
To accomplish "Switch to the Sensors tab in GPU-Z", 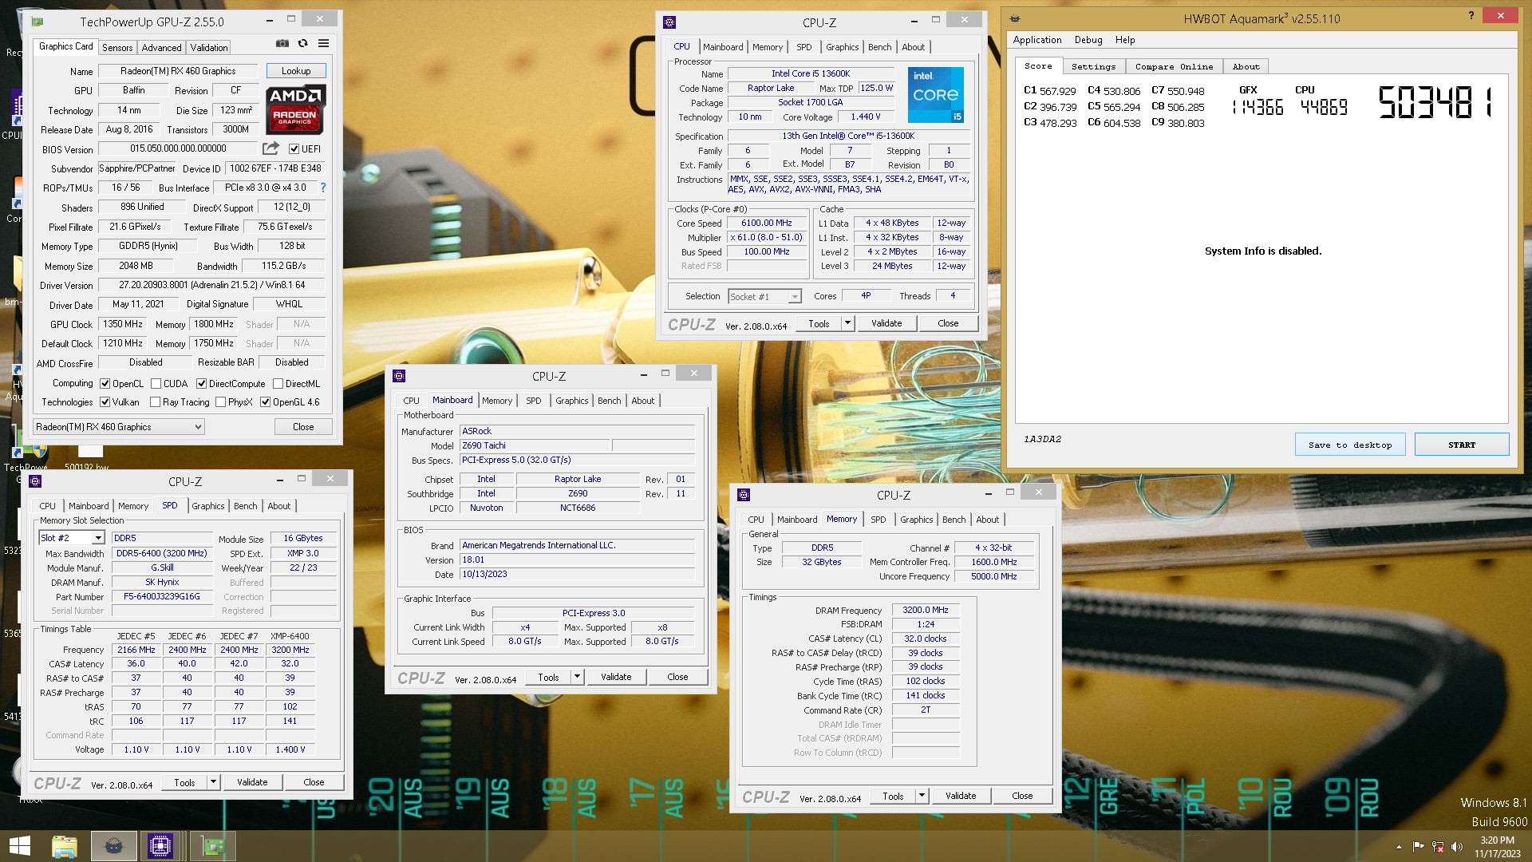I will tap(117, 48).
